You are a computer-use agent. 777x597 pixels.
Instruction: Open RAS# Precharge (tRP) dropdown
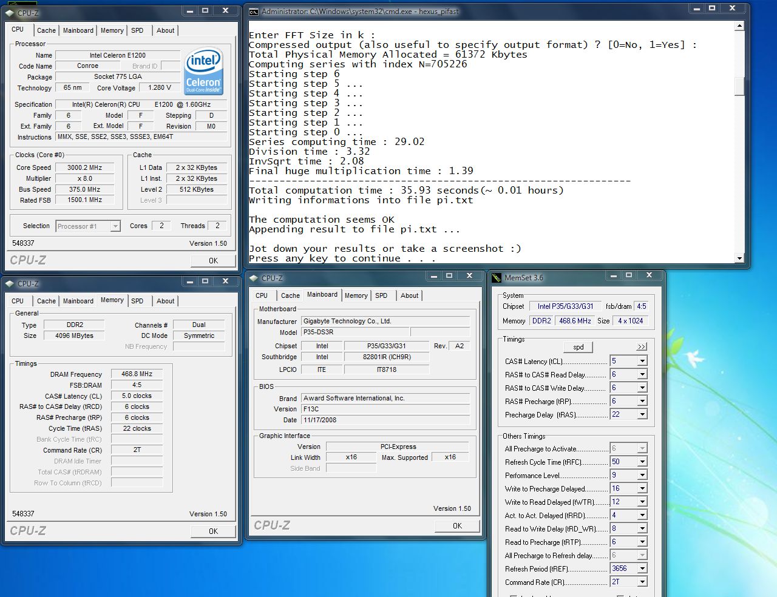[x=642, y=401]
